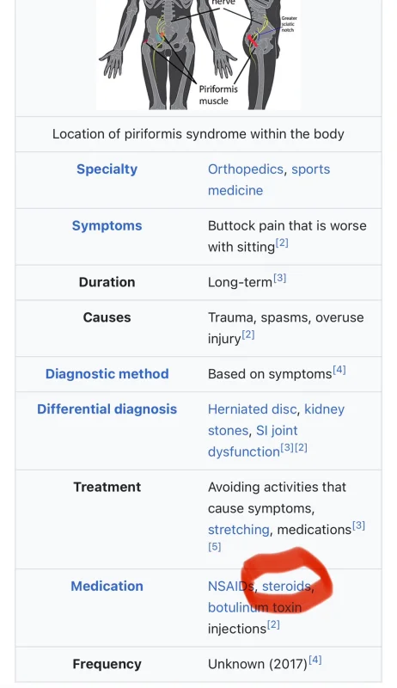Viewport: 397px width, 688px height.
Task: Click citation [2] after Symptoms text
Action: (x=282, y=243)
